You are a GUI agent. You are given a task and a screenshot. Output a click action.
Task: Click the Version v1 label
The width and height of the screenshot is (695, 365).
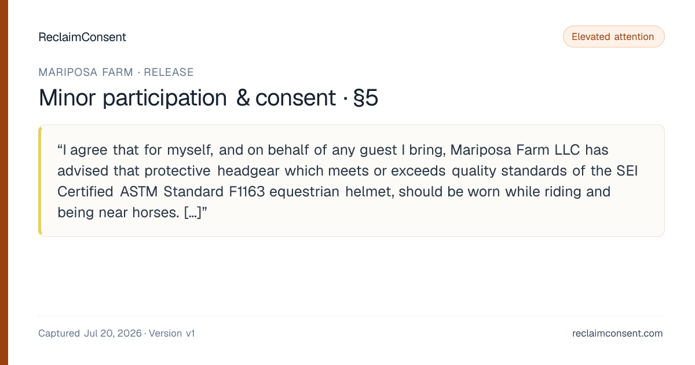click(x=172, y=333)
